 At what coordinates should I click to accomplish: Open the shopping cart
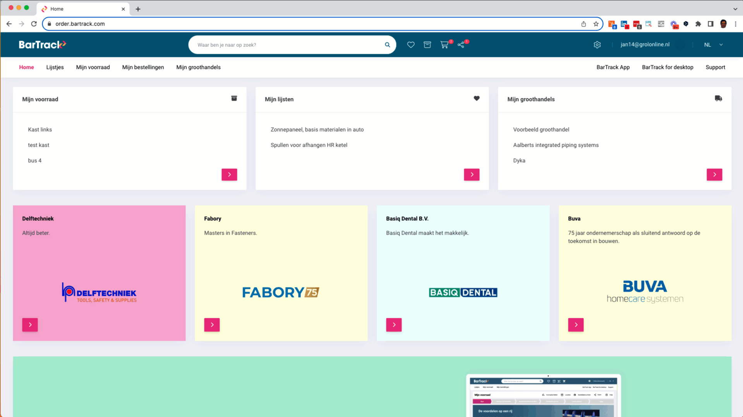click(444, 45)
